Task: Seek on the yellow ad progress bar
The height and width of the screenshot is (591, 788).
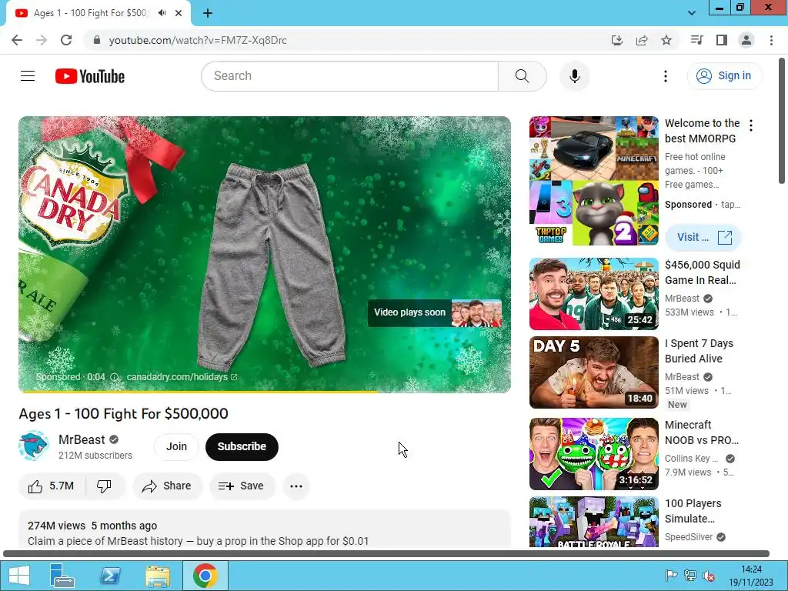Action: pyautogui.click(x=265, y=392)
